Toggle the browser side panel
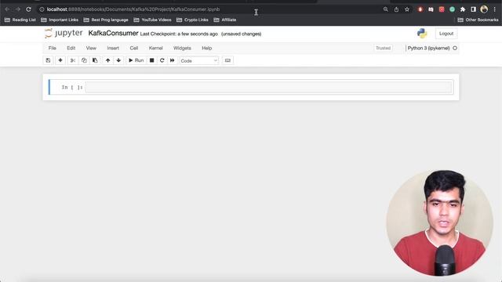Screen dimensions: 502x282 (473, 9)
